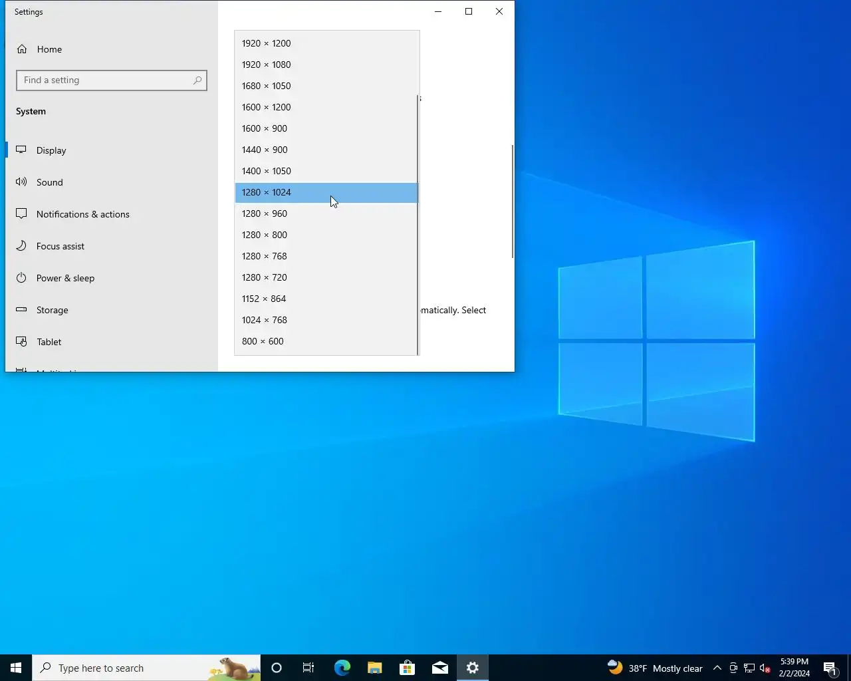Click the Meet Now tray icon
Viewport: 851px width, 681px height.
733,668
